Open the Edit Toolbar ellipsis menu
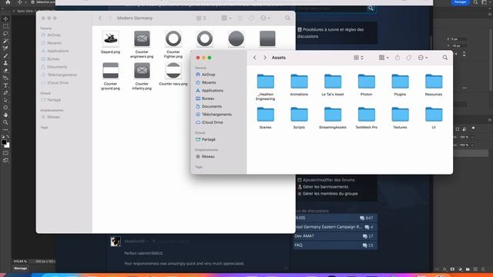Screen dimensions: 493x277 pos(5,129)
